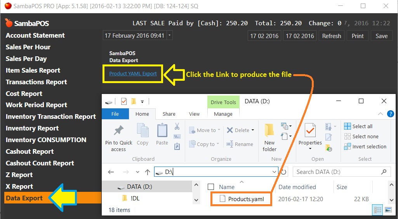The height and width of the screenshot is (219, 398).
Task: Switch to Share ribbon tab
Action: point(169,114)
